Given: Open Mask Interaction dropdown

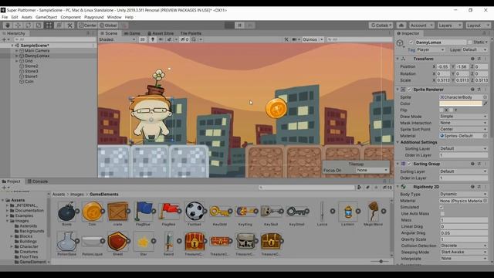Looking at the screenshot, I should click(463, 123).
